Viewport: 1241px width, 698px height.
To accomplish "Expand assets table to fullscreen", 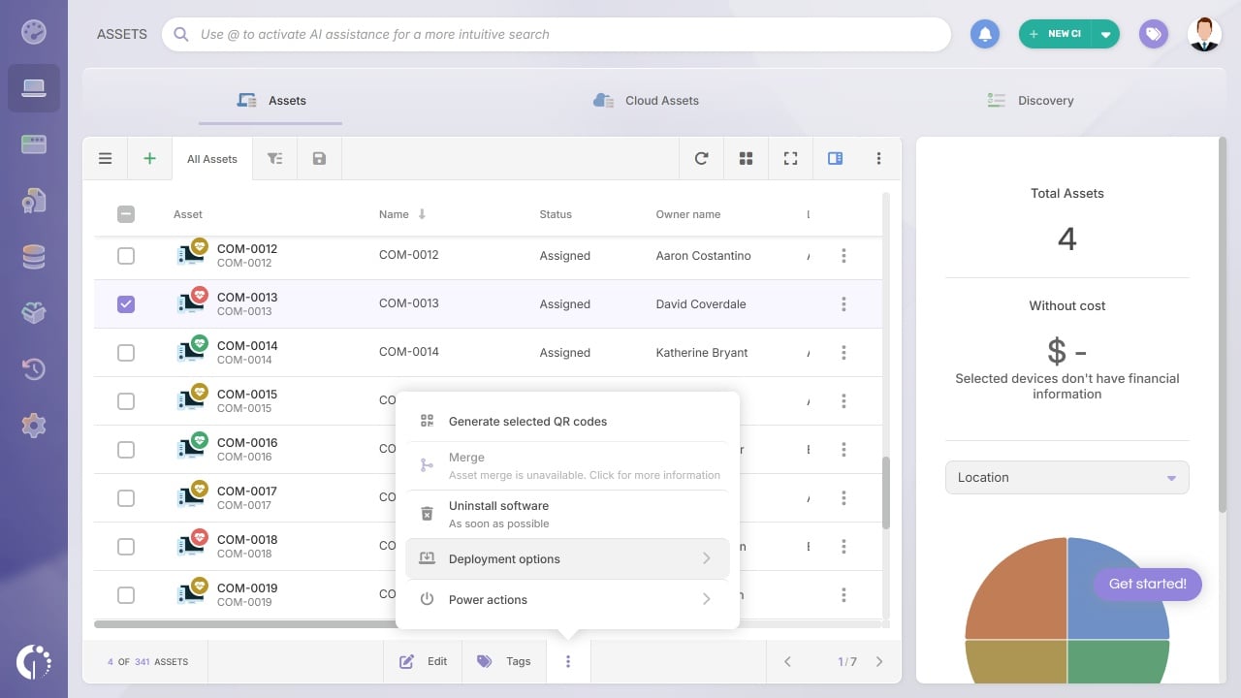I will 790,157.
